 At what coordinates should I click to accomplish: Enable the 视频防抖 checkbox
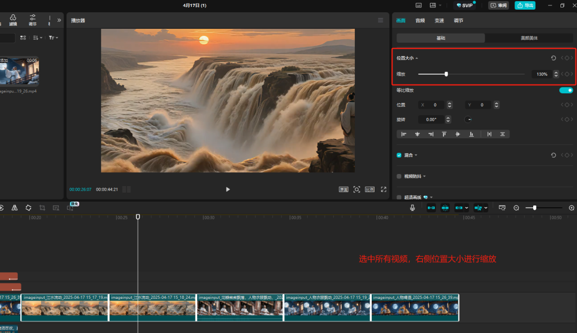(x=399, y=176)
